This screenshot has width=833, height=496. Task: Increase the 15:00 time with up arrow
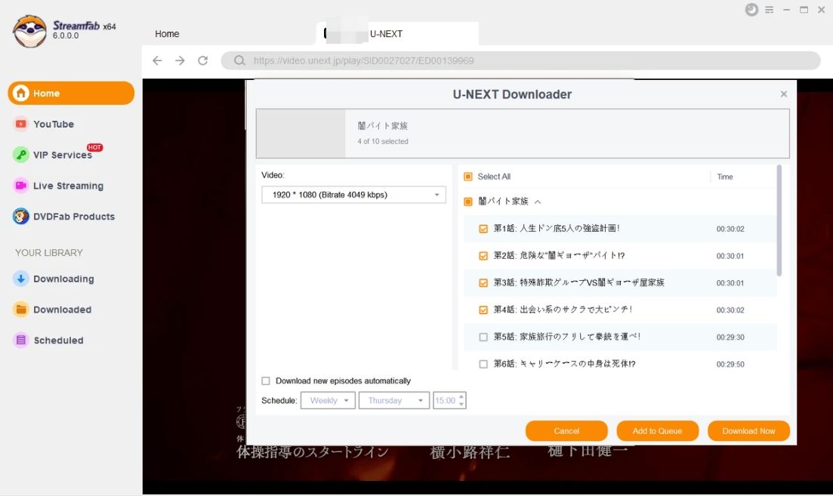(461, 396)
